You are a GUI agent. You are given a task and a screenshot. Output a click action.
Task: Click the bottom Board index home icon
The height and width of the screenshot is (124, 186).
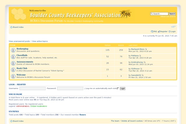click(x=11, y=121)
